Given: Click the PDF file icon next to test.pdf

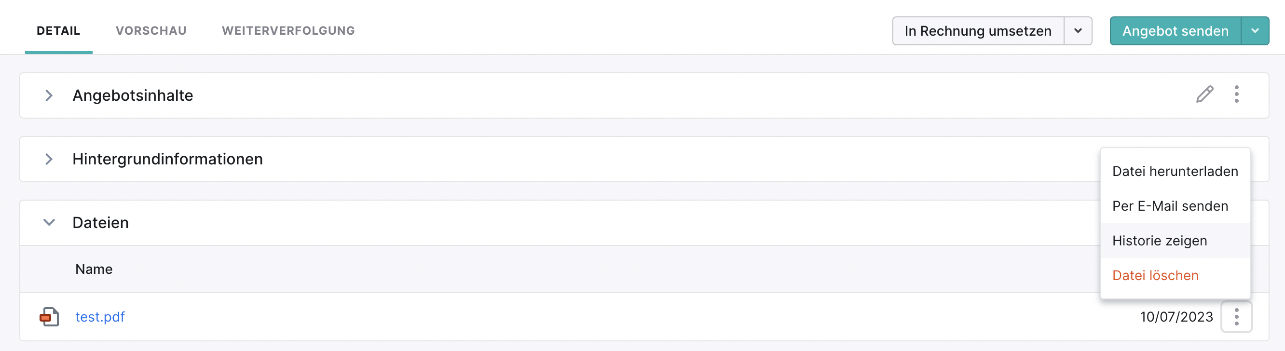Looking at the screenshot, I should [x=49, y=317].
